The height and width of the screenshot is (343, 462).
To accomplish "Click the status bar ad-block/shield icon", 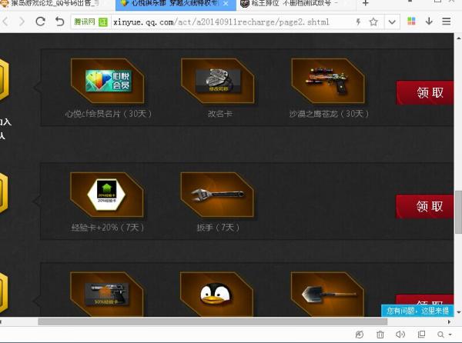I will tap(360, 335).
